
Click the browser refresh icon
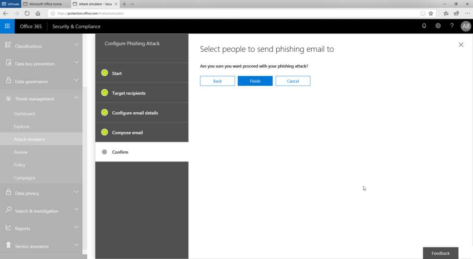point(27,13)
